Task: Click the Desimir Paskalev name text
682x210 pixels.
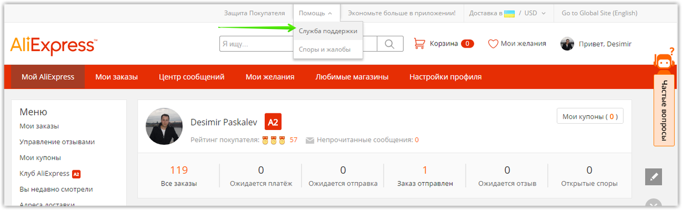Action: (x=224, y=122)
